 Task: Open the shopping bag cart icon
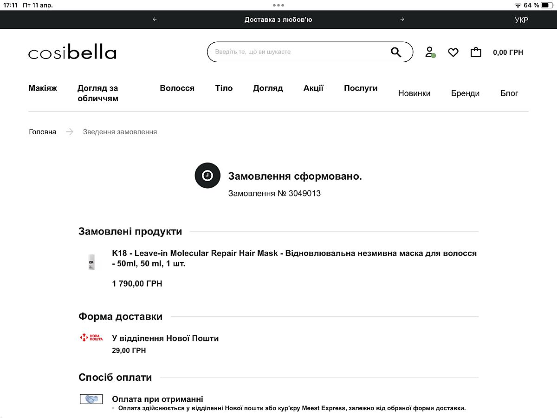click(476, 52)
